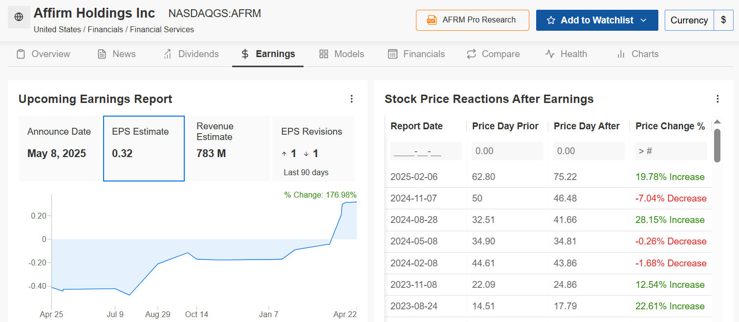Open the Add to Watchlist dropdown chevron
Viewport: 739px width, 322px height.
tap(643, 20)
